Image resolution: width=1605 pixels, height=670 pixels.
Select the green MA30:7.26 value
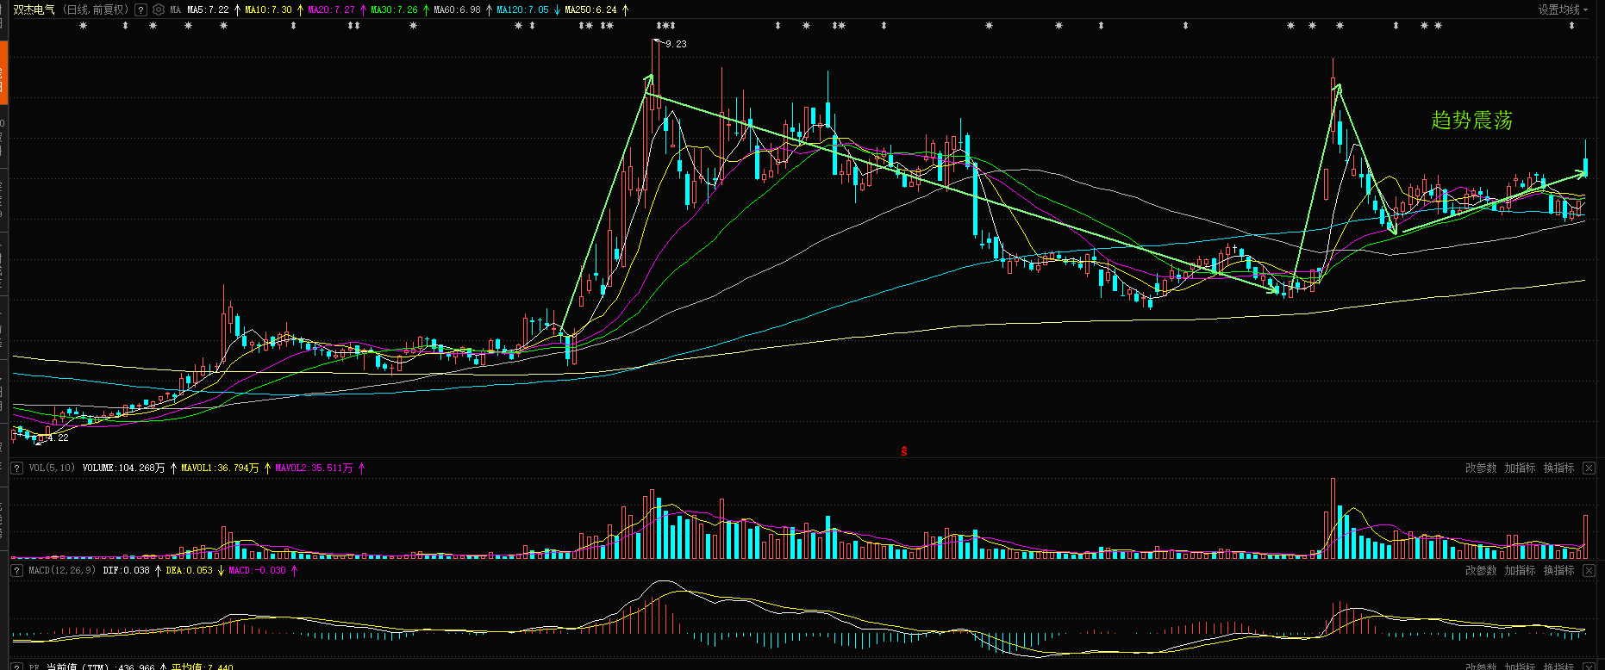[x=394, y=10]
